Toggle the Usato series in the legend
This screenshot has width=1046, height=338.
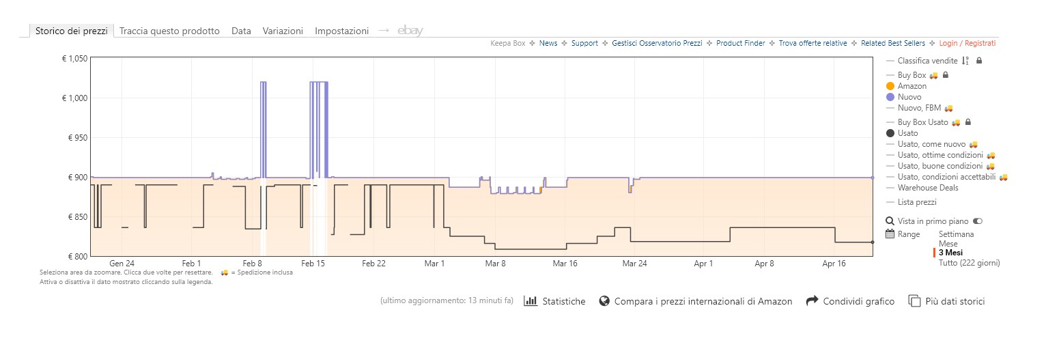click(907, 133)
